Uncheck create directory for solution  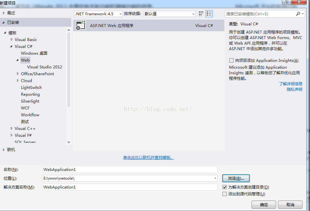225,187
